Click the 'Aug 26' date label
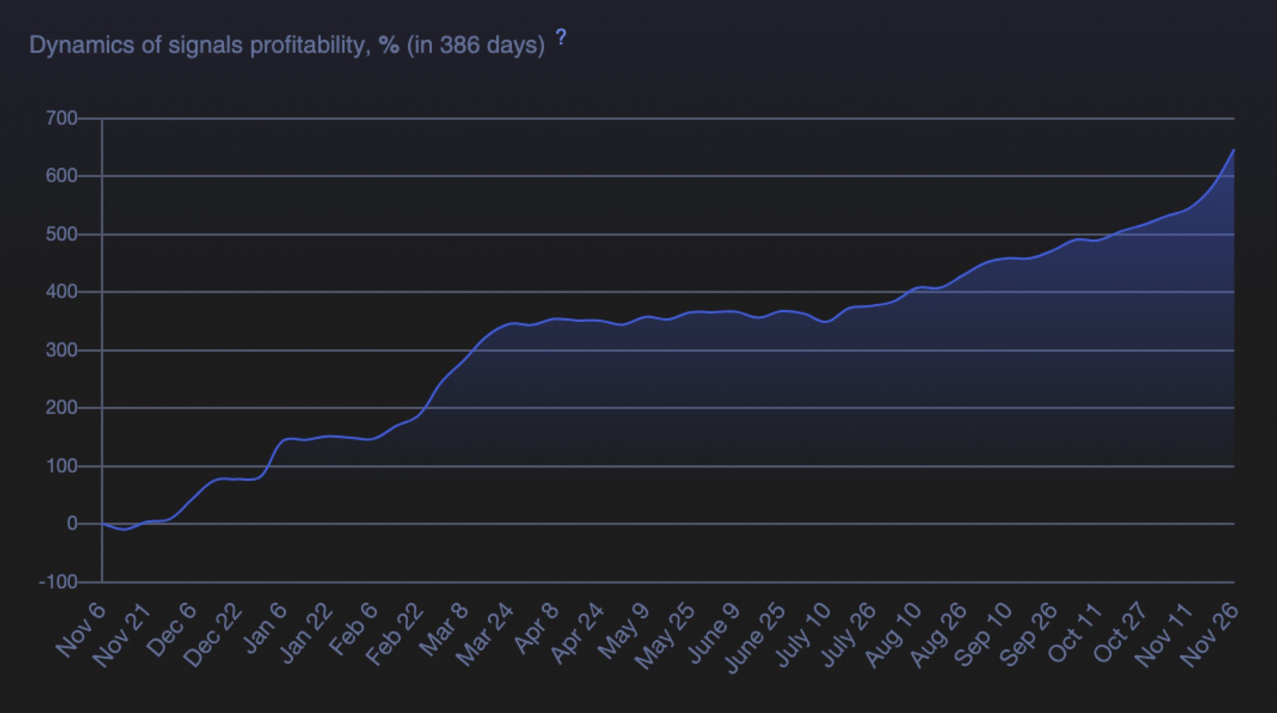1277x713 pixels. (x=938, y=635)
